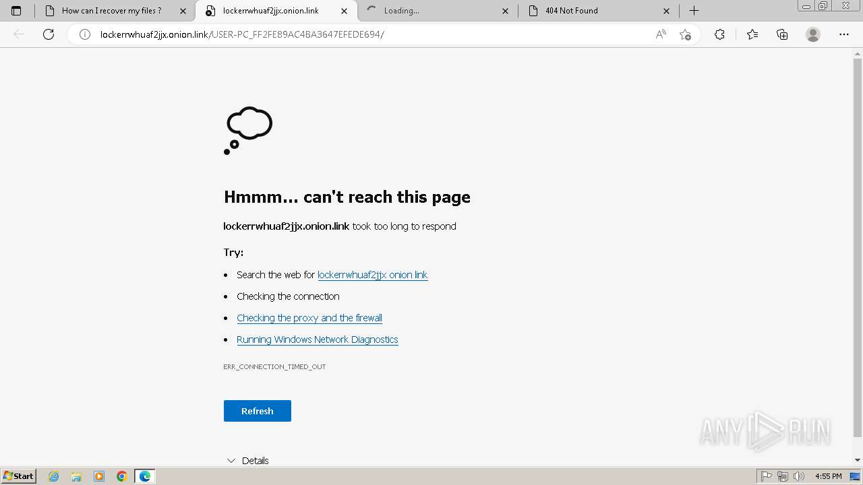Click the 'Hmmm... can't reach this page' heading
This screenshot has height=485, width=863.
pyautogui.click(x=347, y=197)
